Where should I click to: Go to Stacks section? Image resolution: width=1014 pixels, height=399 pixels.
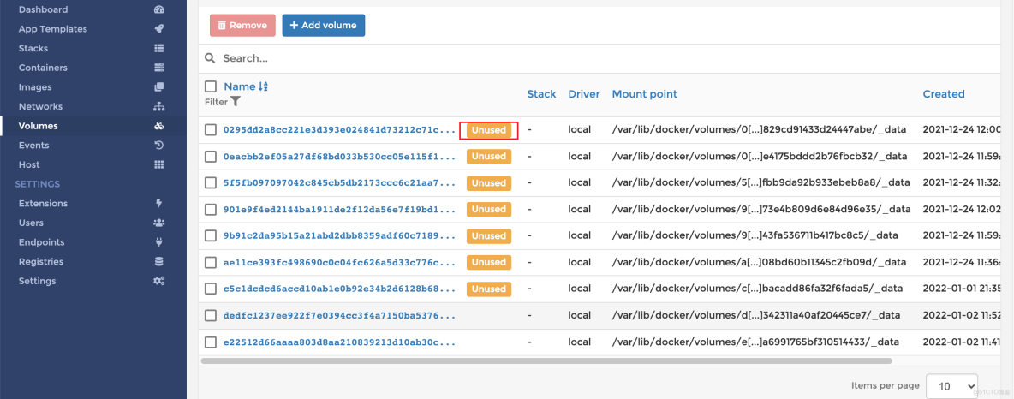(x=33, y=49)
